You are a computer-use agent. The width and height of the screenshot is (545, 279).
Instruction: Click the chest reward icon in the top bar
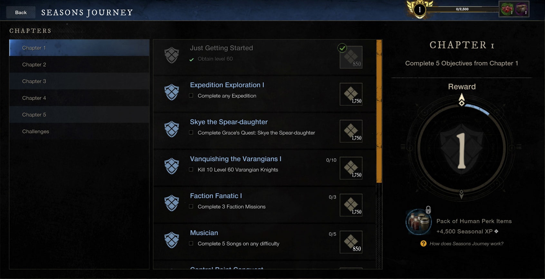coord(521,9)
